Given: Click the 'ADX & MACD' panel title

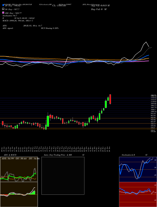Looking at the screenshot, I should coord(10,155).
